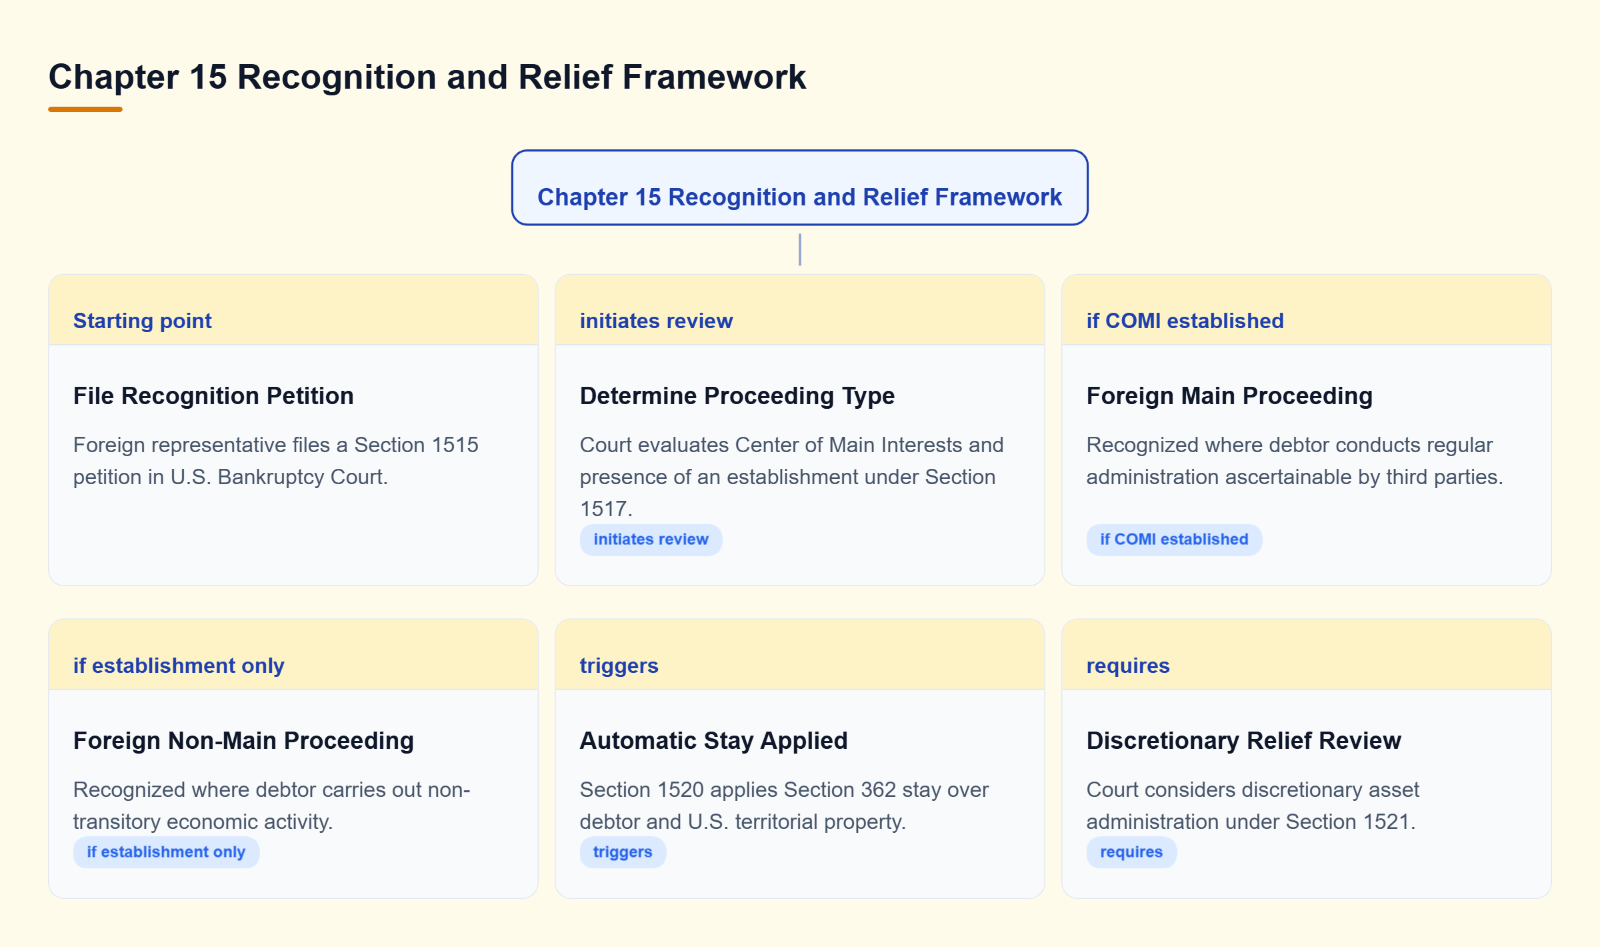This screenshot has width=1600, height=947.
Task: Open the Determine Proceeding Type heading
Action: click(737, 395)
